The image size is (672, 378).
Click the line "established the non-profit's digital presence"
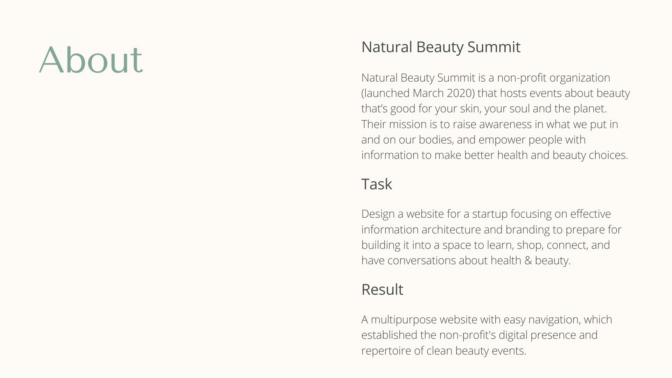pos(479,335)
